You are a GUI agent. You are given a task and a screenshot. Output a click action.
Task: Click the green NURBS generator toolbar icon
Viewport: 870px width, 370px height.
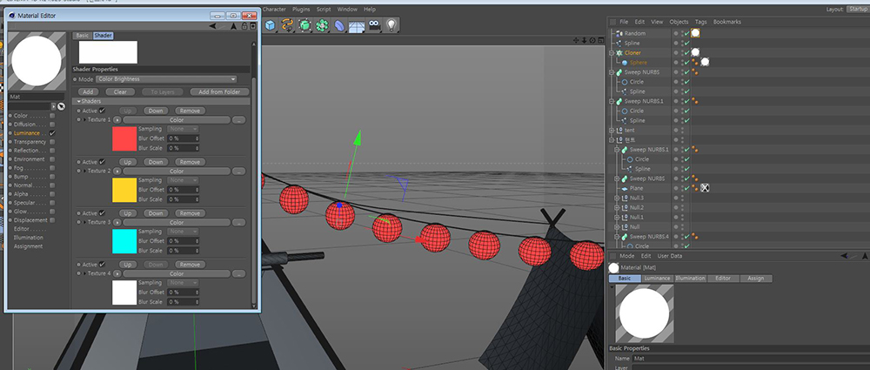pyautogui.click(x=304, y=25)
